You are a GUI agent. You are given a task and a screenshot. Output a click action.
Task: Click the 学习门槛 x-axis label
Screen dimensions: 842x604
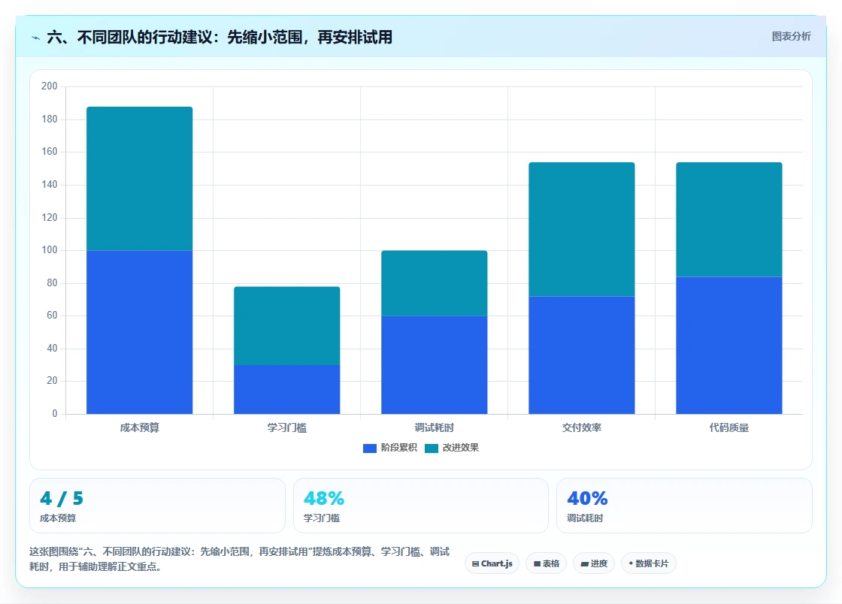pos(286,427)
